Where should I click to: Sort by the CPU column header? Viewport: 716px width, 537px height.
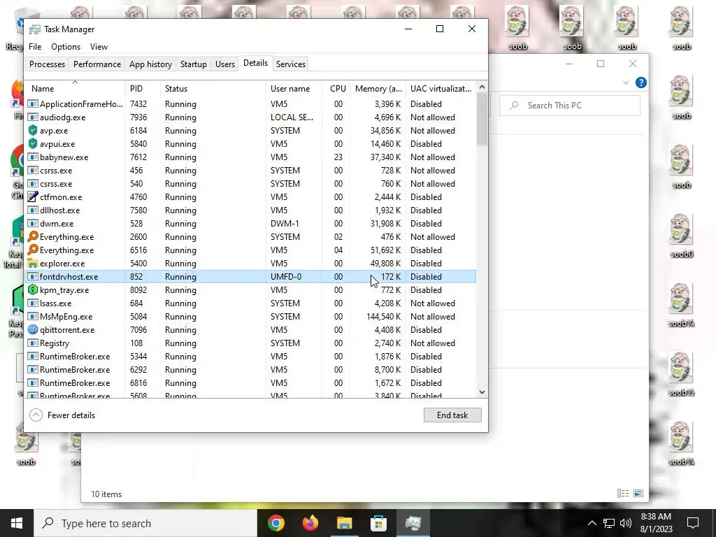(x=336, y=89)
